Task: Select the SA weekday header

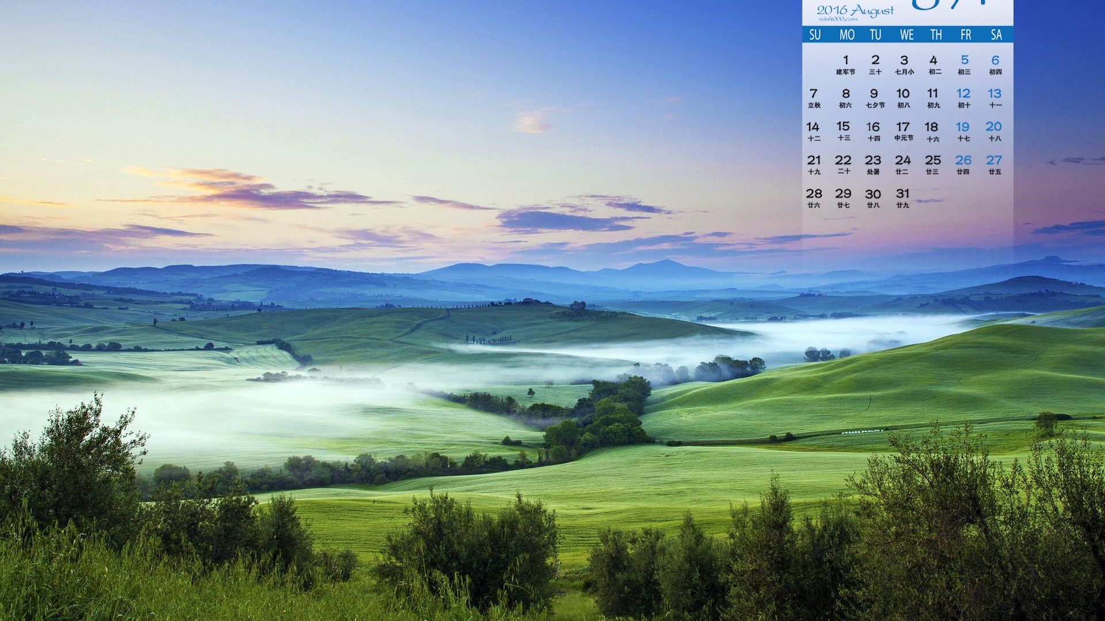Action: pos(996,35)
